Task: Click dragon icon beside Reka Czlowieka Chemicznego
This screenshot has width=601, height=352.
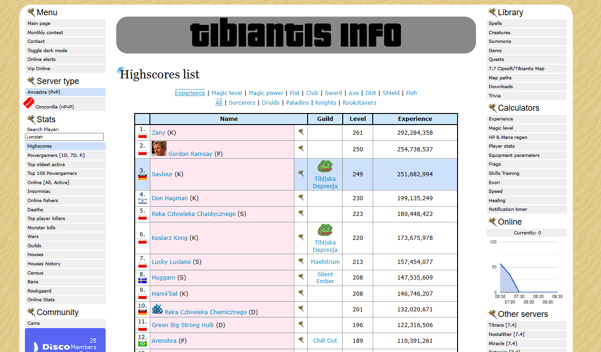Action: (x=301, y=309)
